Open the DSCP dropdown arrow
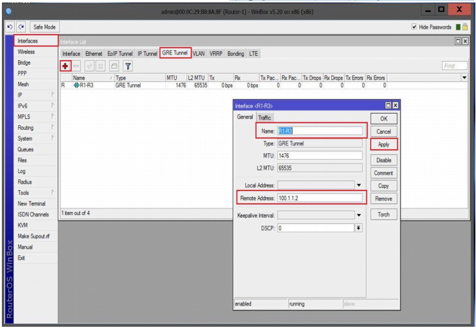 click(x=358, y=228)
